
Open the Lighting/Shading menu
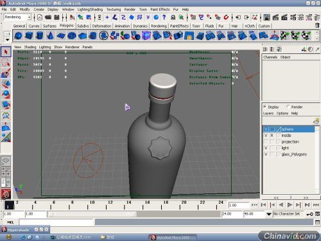click(x=90, y=10)
